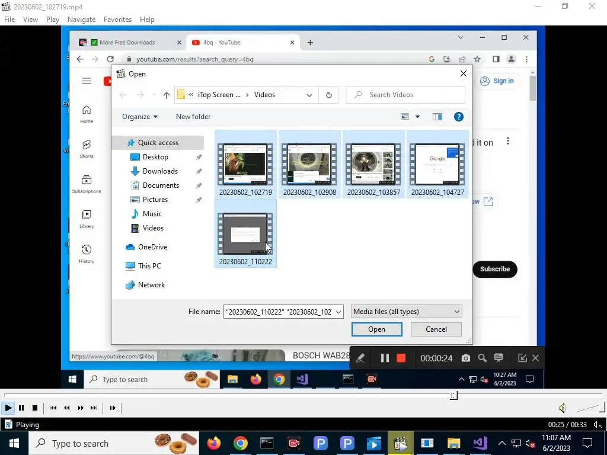
Task: Open the Navigate menu
Action: pyautogui.click(x=81, y=20)
